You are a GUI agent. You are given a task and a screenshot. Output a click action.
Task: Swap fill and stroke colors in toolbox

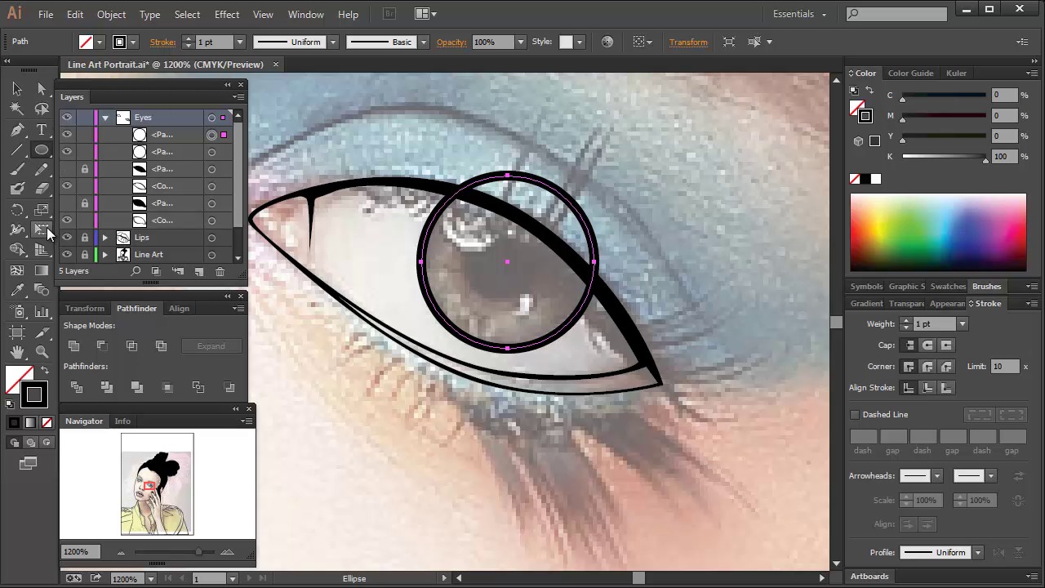tap(45, 371)
